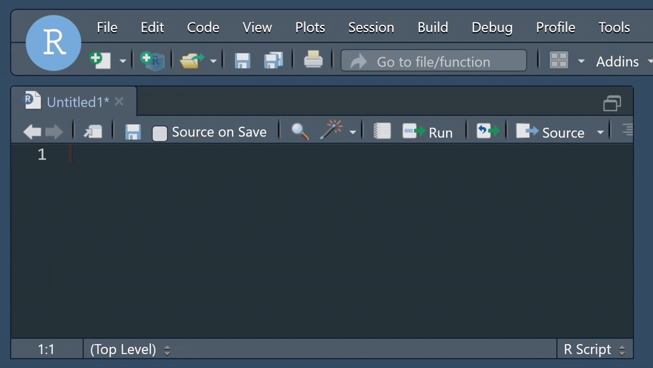Image resolution: width=653 pixels, height=368 pixels.
Task: Toggle the Source on Save checkbox
Action: (159, 133)
